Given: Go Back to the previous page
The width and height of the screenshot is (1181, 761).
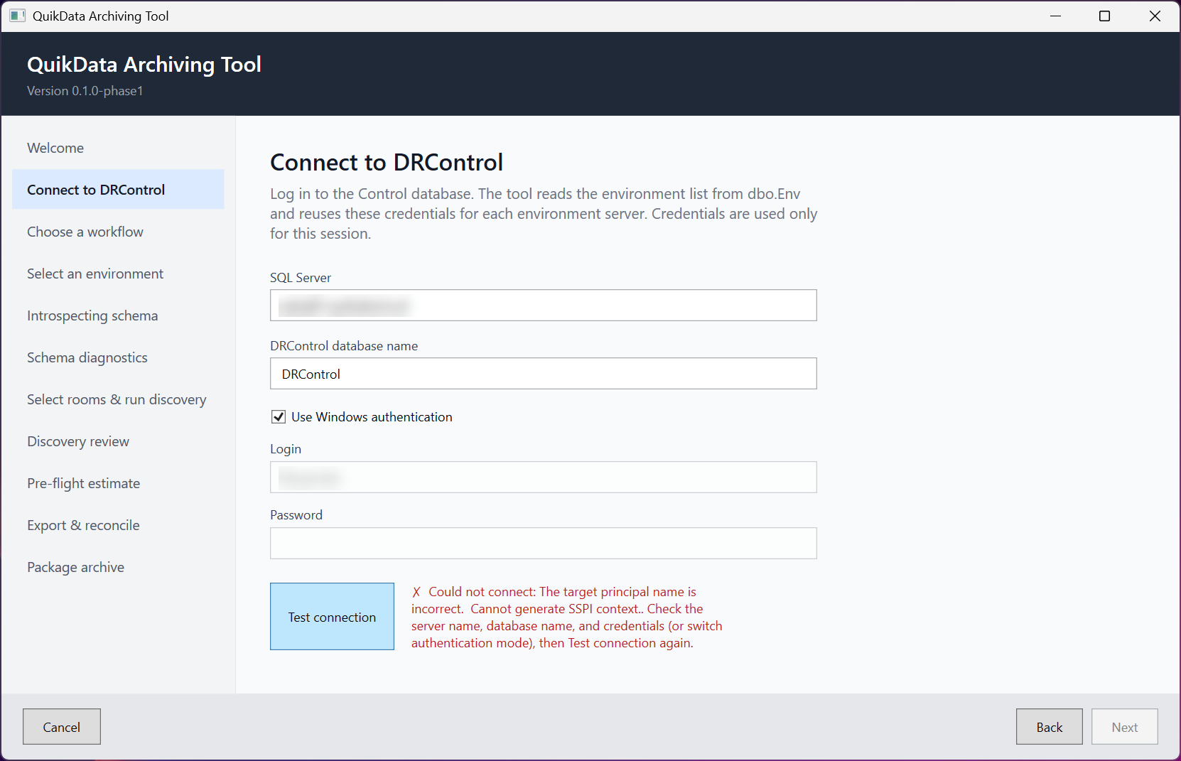Looking at the screenshot, I should [1050, 727].
